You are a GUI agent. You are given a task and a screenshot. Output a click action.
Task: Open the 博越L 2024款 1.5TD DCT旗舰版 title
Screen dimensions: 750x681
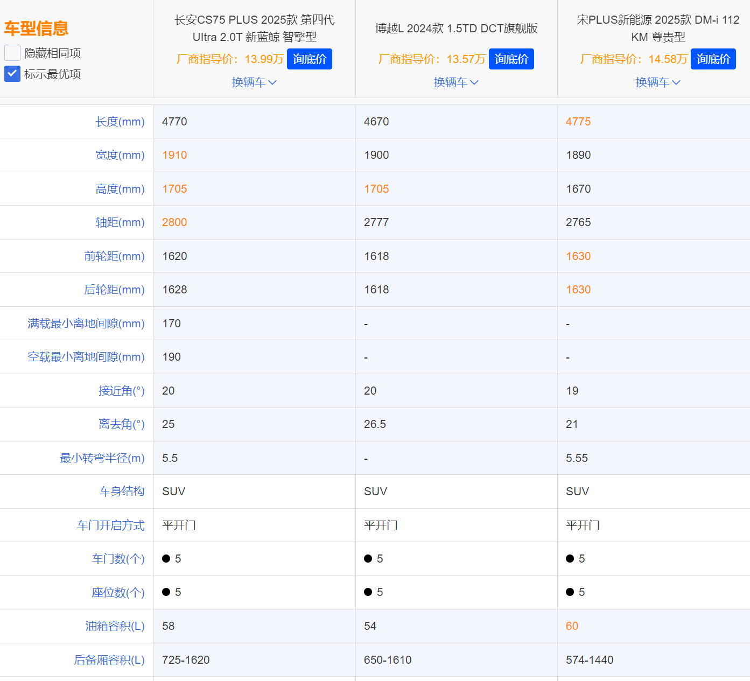(457, 29)
